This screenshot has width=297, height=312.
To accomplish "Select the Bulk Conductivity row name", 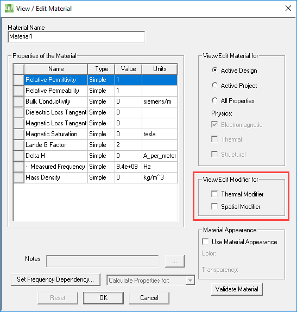I will (56, 101).
